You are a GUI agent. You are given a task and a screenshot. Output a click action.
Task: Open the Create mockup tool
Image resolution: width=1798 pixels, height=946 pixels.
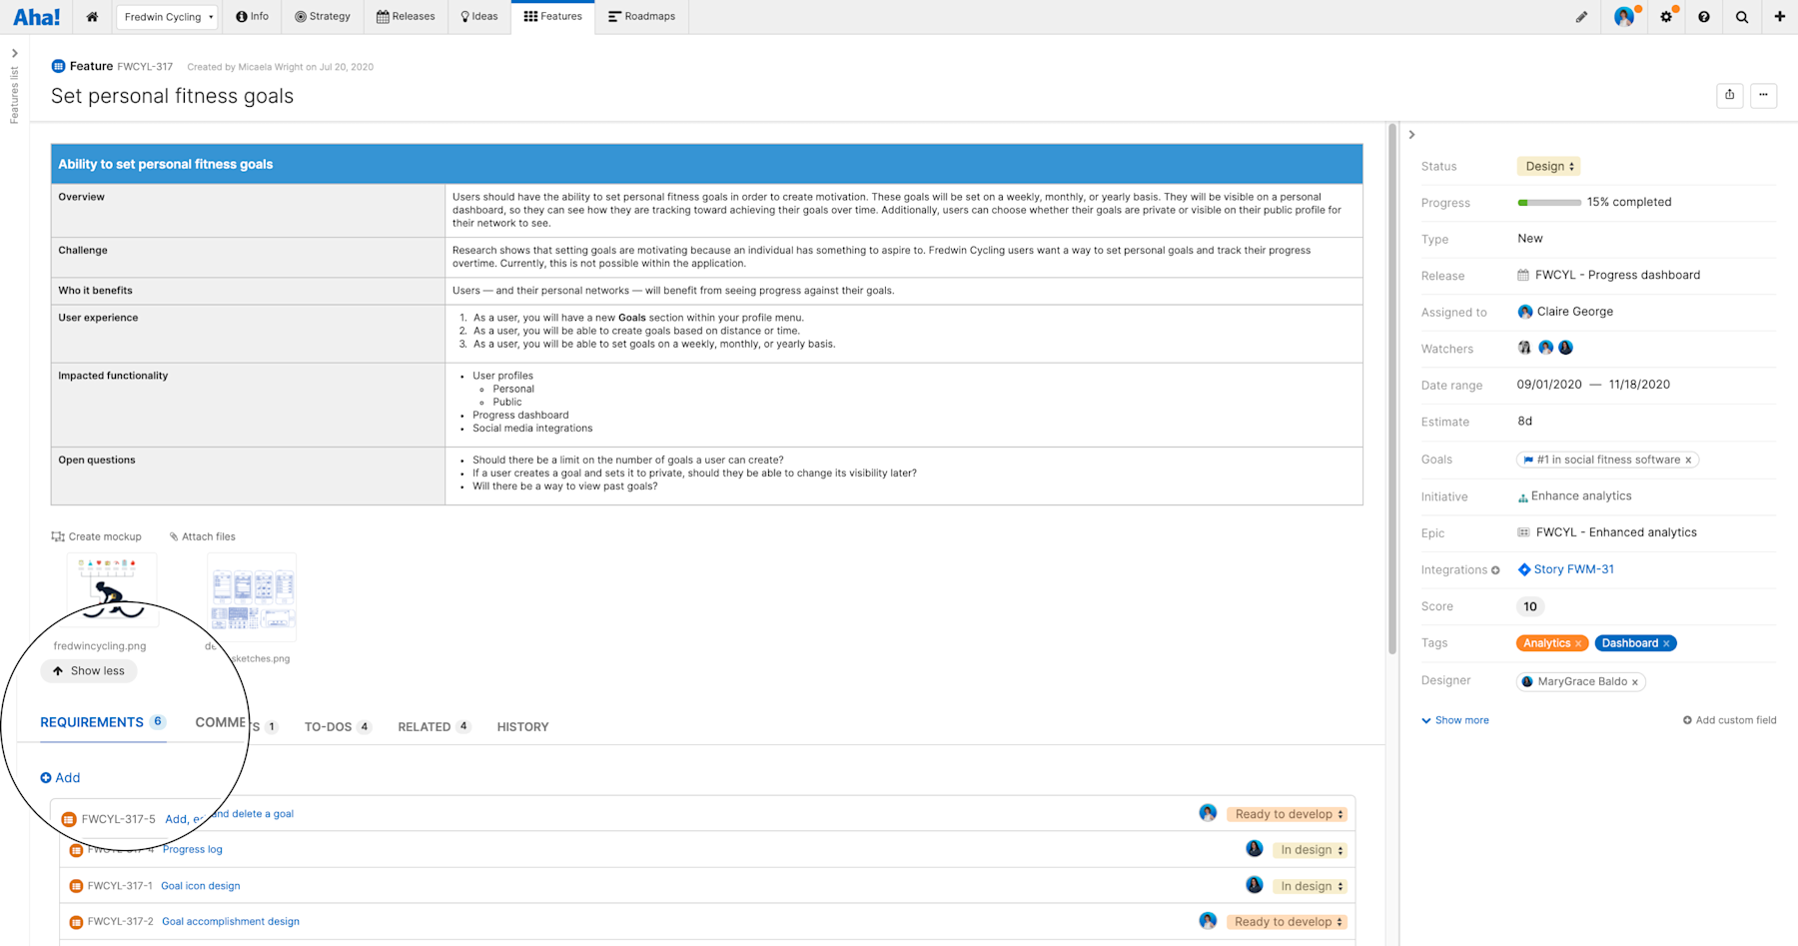click(x=96, y=536)
